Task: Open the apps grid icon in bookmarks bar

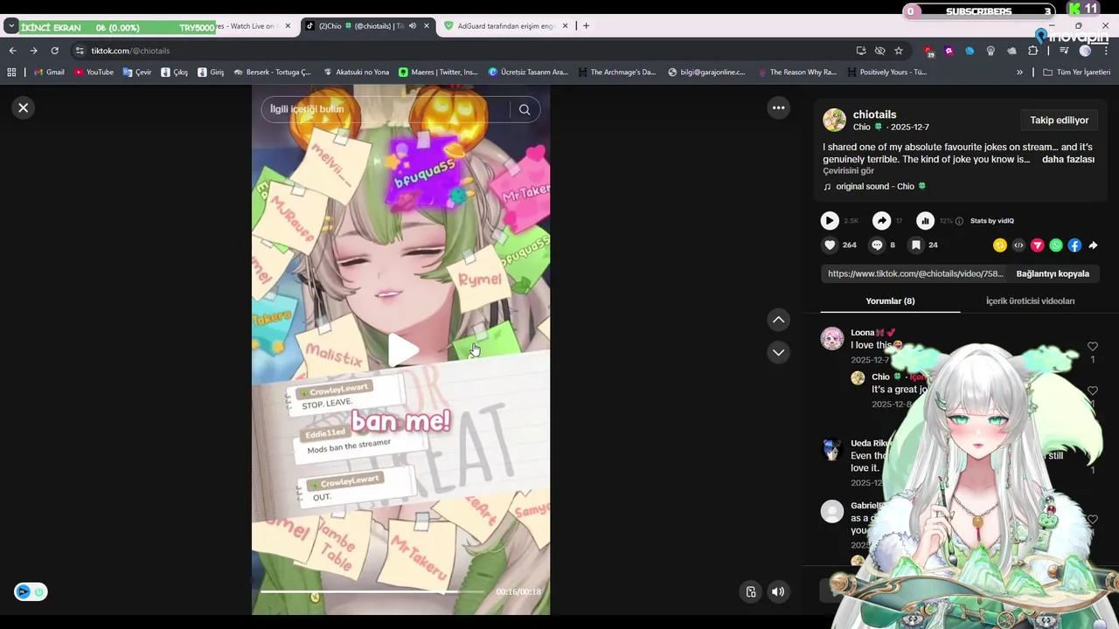Action: (x=11, y=73)
